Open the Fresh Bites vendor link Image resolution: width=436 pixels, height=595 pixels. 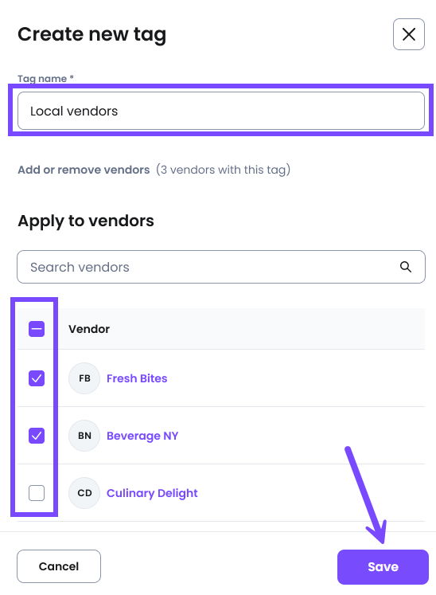(x=137, y=378)
